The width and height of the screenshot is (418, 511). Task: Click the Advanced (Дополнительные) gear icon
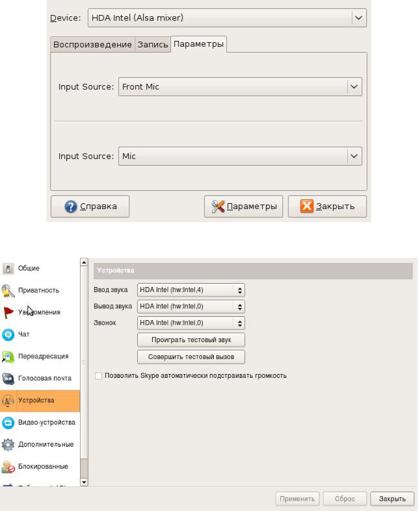click(8, 445)
